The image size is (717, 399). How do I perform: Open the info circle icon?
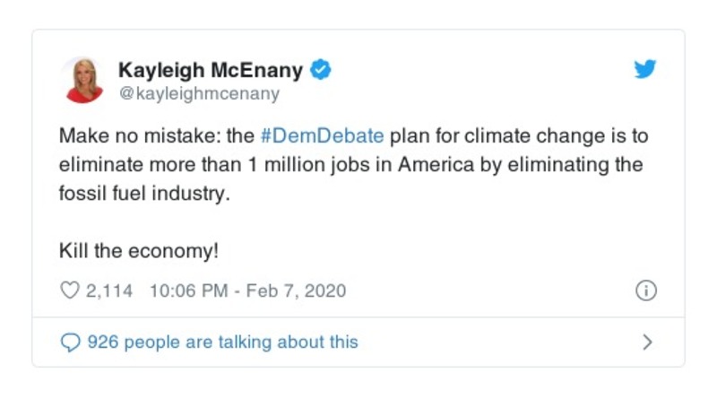(x=645, y=291)
